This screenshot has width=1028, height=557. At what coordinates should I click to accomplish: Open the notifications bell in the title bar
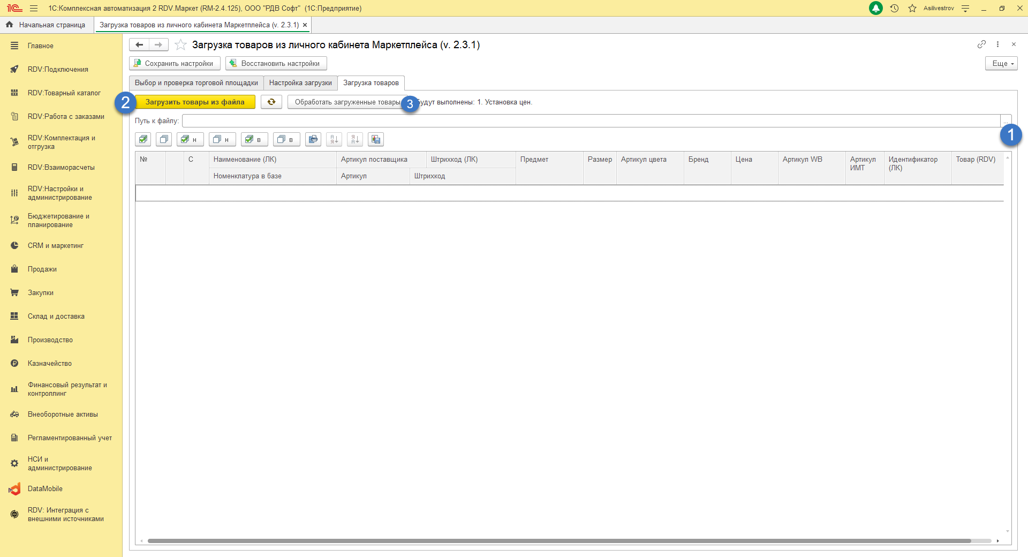[x=876, y=8]
